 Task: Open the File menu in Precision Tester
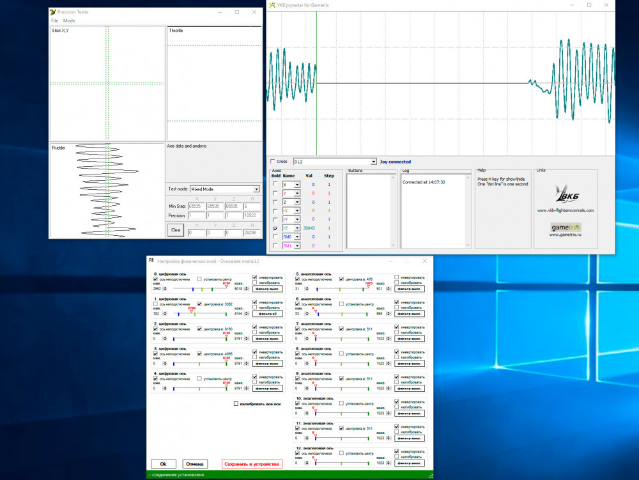coord(54,21)
